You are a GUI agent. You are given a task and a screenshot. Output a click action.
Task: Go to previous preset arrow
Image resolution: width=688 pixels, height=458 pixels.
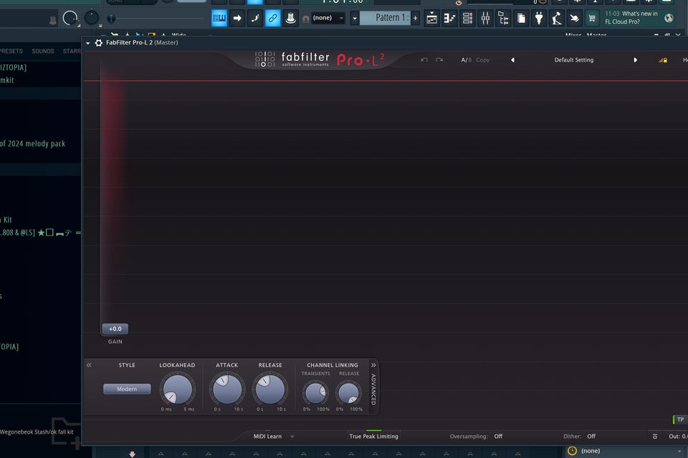tap(512, 60)
